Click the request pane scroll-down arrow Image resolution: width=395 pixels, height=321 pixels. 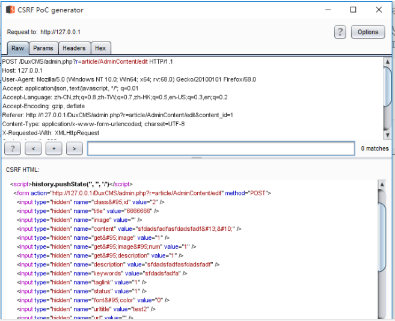[387, 135]
